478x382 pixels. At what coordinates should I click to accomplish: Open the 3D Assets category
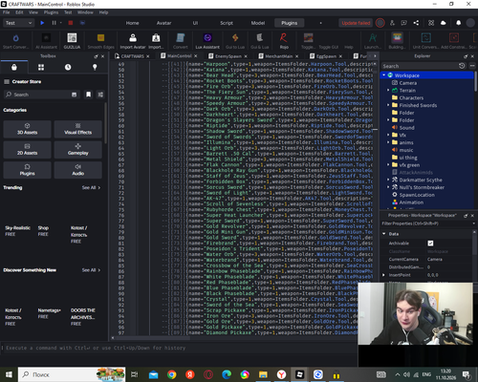click(27, 129)
